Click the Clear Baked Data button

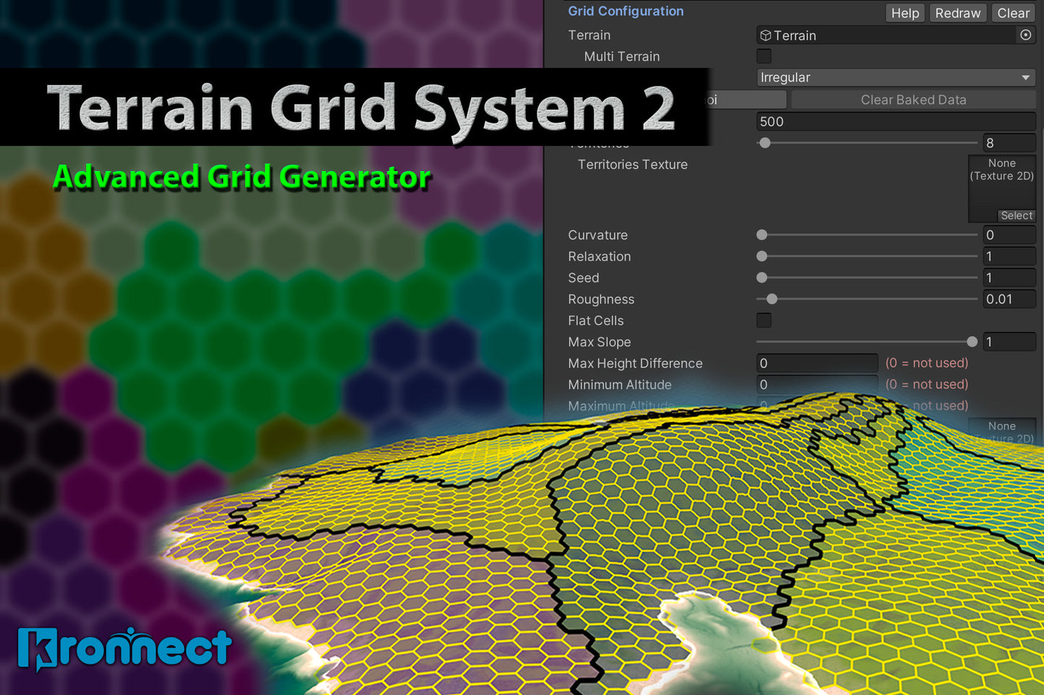[x=913, y=100]
